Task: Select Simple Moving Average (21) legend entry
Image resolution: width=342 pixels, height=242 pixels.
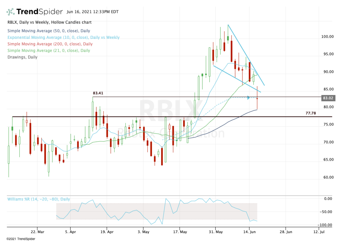Action: coord(49,51)
